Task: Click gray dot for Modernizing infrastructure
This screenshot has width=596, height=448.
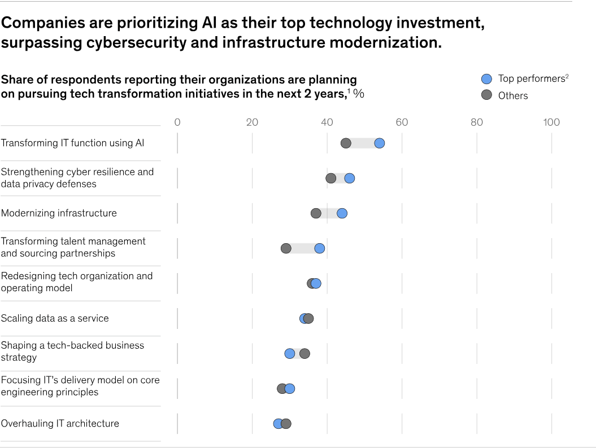Action: [316, 213]
